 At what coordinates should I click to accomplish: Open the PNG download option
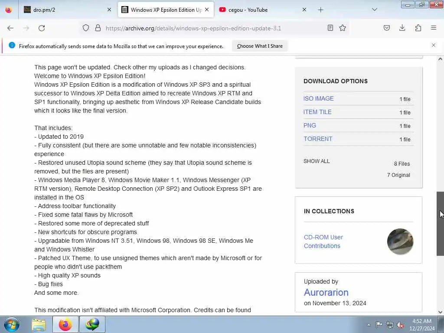(x=310, y=125)
